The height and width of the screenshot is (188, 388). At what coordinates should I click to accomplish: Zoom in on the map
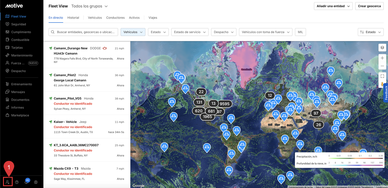coord(382,58)
